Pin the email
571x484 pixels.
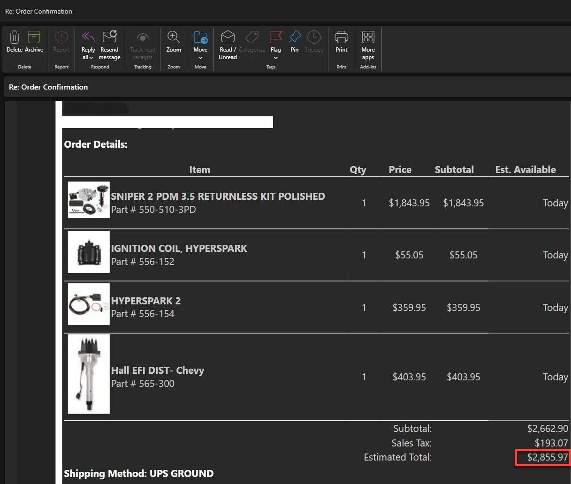click(294, 41)
